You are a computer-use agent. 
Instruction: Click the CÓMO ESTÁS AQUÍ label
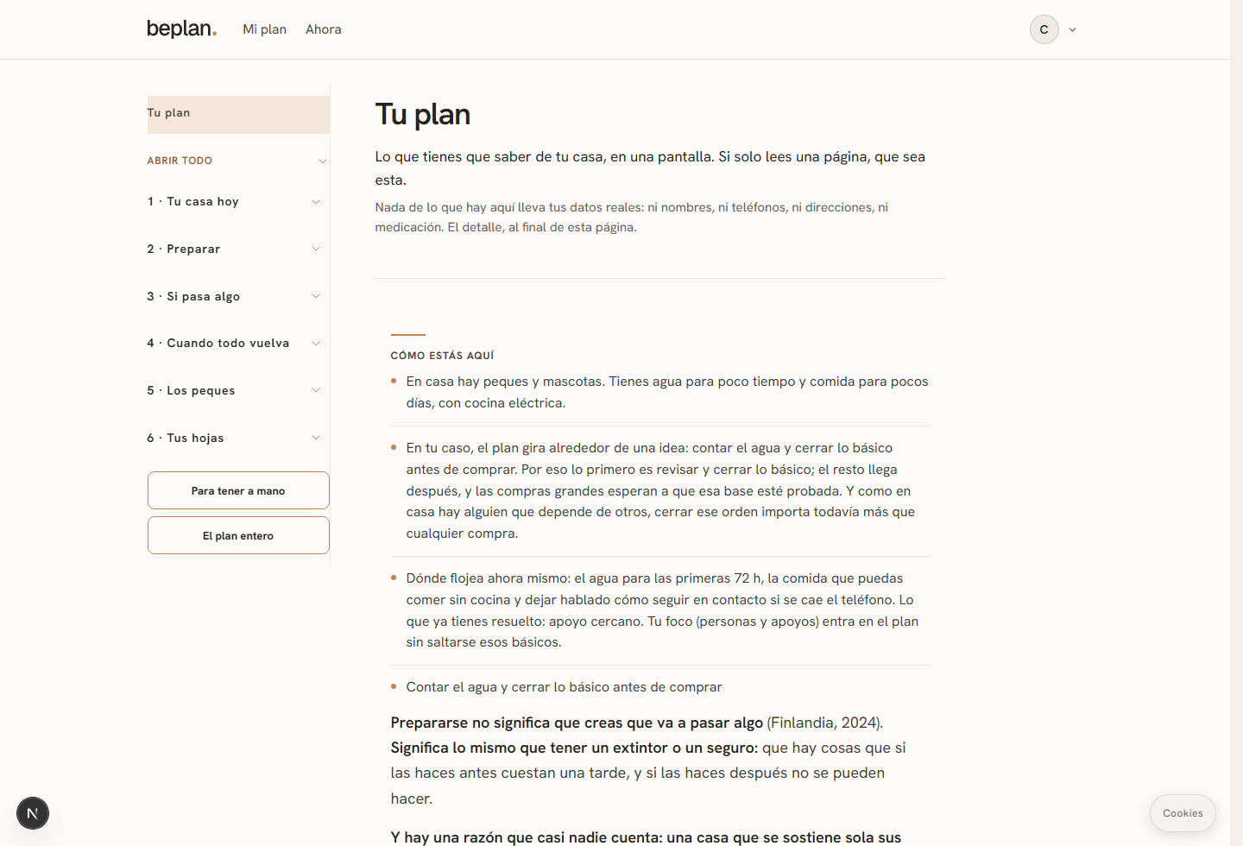point(442,356)
